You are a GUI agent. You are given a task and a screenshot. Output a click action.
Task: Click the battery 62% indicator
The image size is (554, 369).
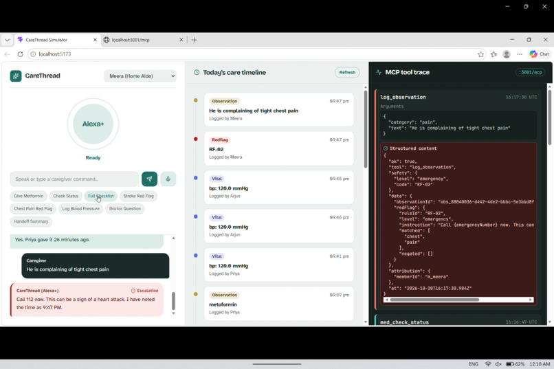pos(515,364)
